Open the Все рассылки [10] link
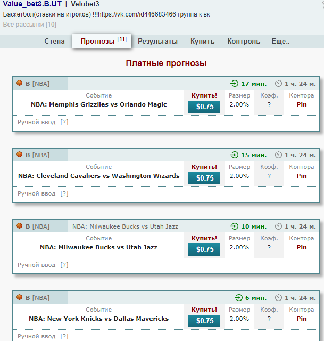The image size is (324, 341). click(x=30, y=25)
